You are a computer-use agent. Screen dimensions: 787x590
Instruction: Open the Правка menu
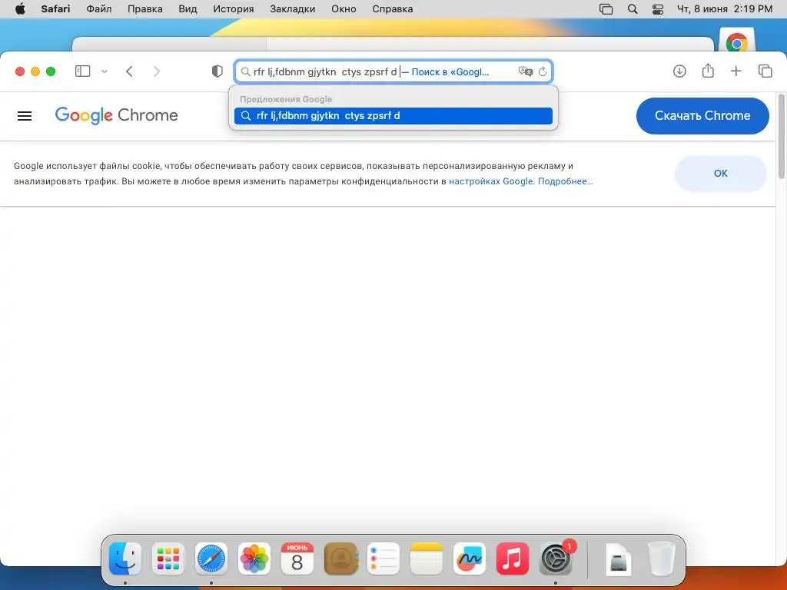145,9
